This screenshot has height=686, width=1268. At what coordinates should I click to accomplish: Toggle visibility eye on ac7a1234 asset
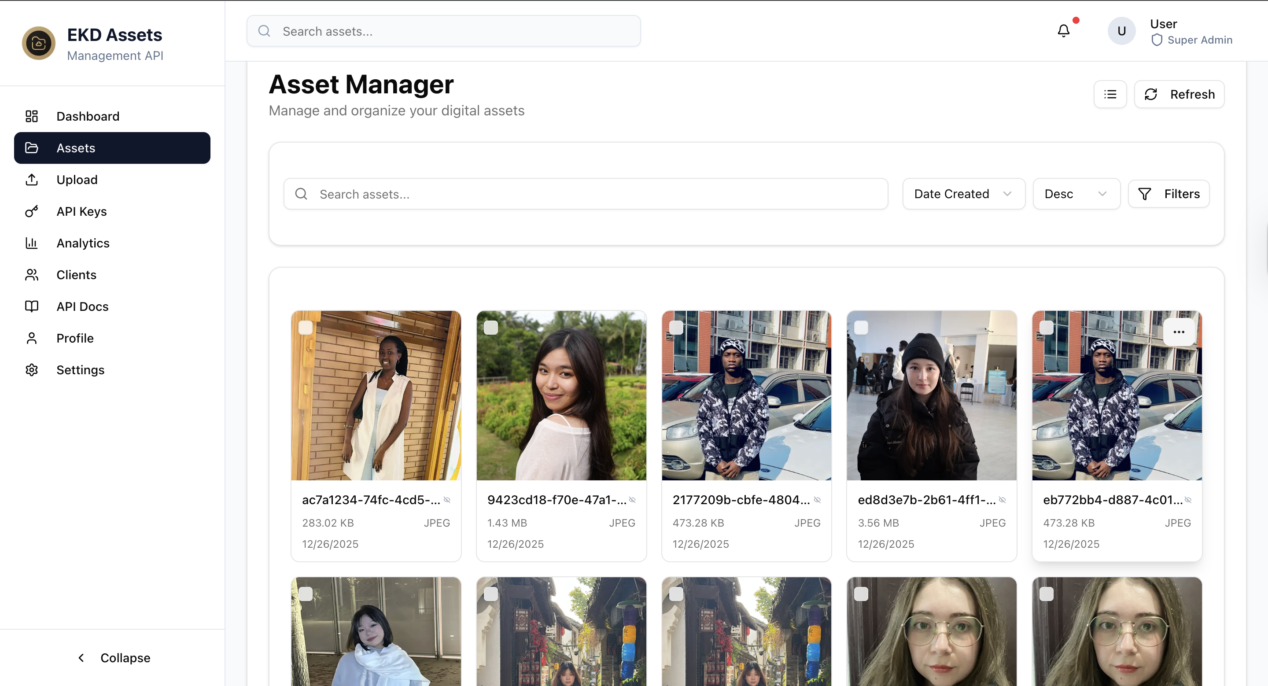pos(447,500)
